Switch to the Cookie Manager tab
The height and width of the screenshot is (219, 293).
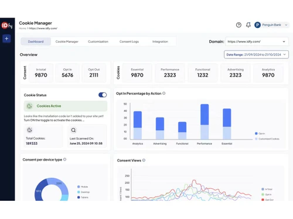67,41
